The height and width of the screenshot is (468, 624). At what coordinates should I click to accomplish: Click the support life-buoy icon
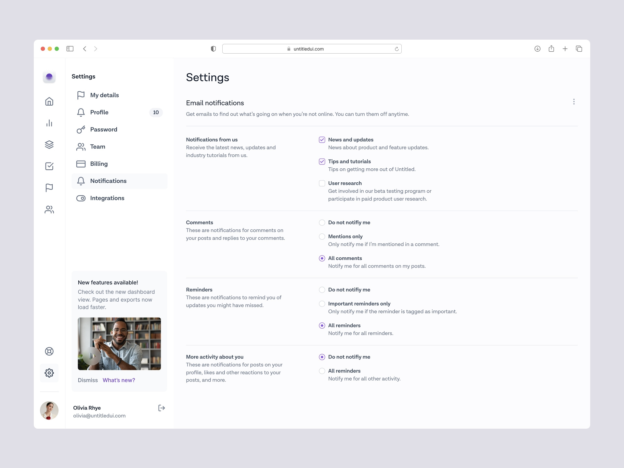(x=49, y=351)
